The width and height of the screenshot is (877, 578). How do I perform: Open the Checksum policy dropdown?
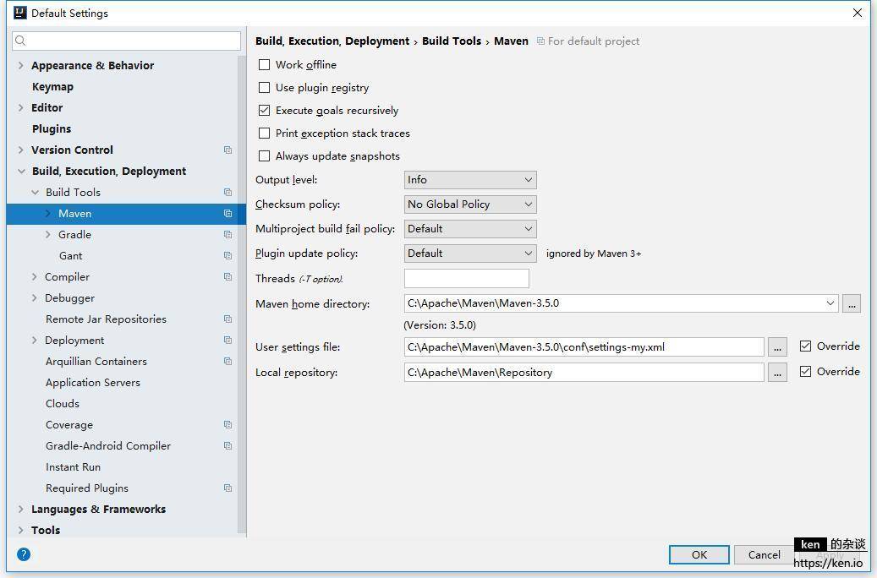click(470, 204)
